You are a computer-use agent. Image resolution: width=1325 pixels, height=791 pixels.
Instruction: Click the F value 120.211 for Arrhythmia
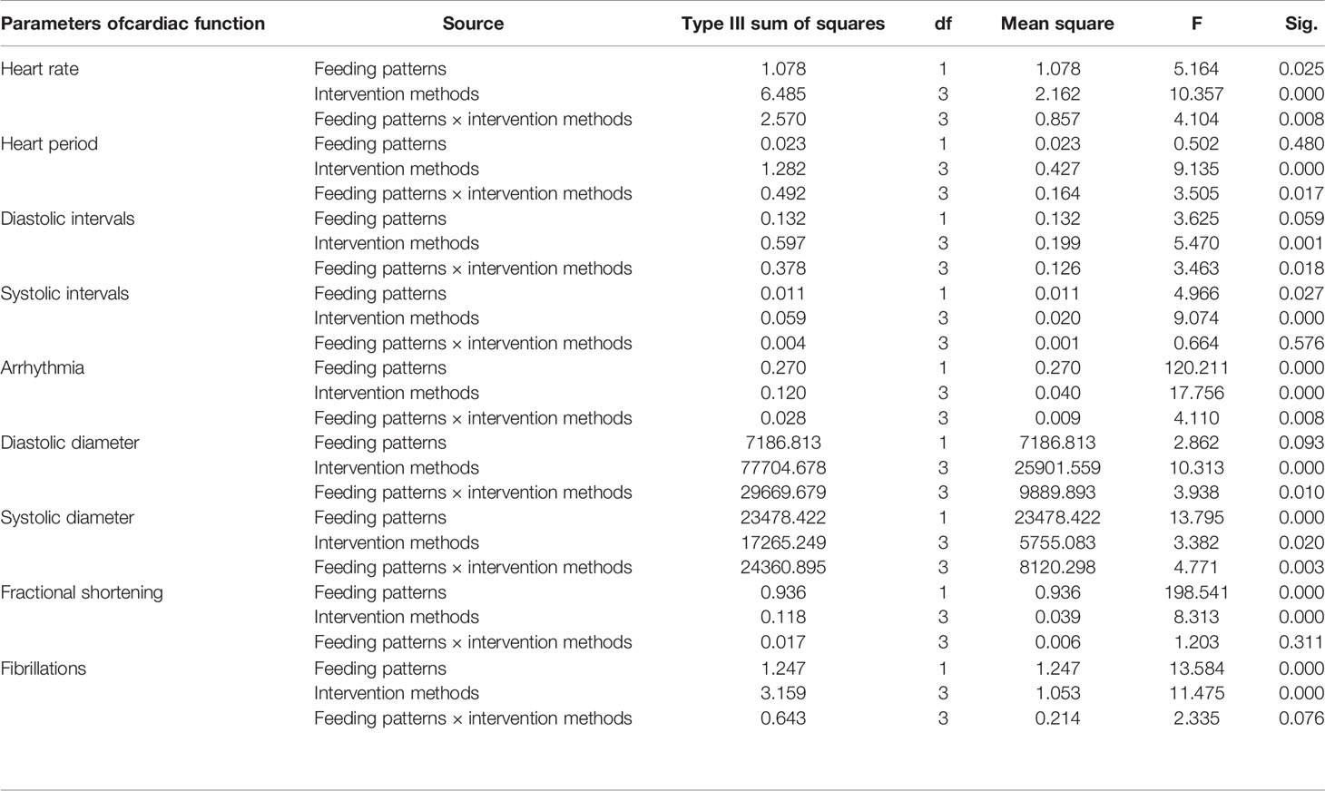click(x=1196, y=368)
